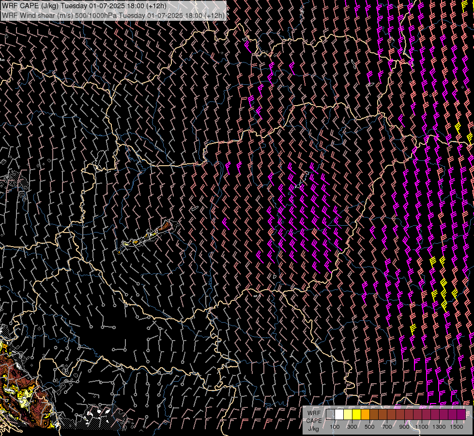Pick the orange legend color swatch
The height and width of the screenshot is (436, 474).
click(365, 415)
